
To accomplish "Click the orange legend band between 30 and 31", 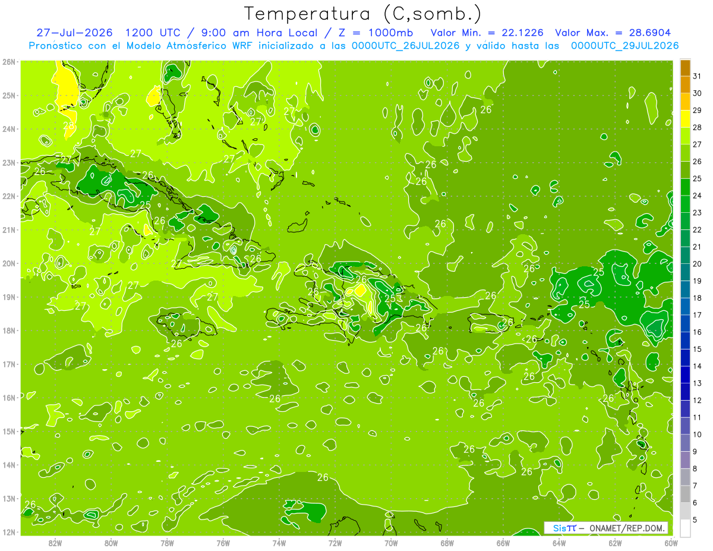I will click(x=685, y=84).
